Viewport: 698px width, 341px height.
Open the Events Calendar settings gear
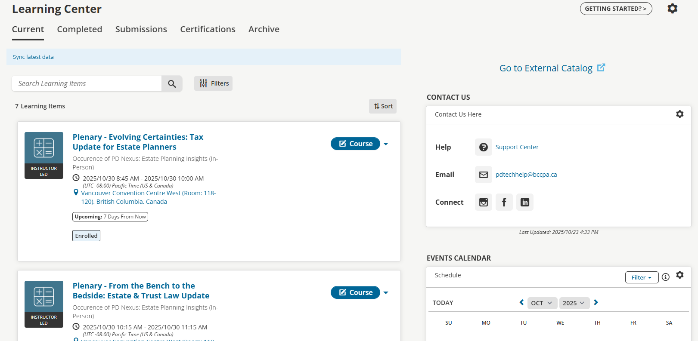[x=679, y=275]
